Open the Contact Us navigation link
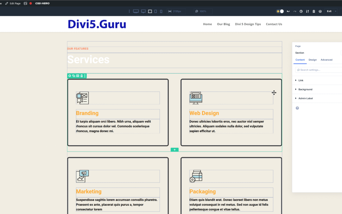342x214 pixels. coord(274,24)
